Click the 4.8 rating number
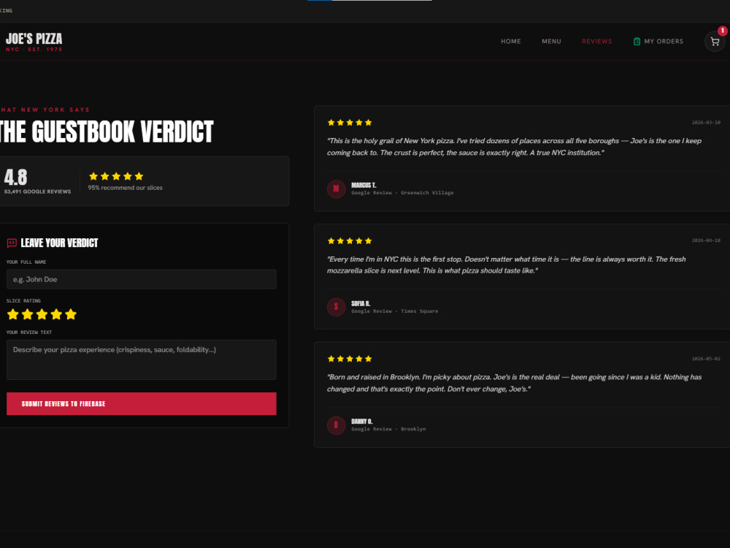This screenshot has width=730, height=548. click(16, 178)
